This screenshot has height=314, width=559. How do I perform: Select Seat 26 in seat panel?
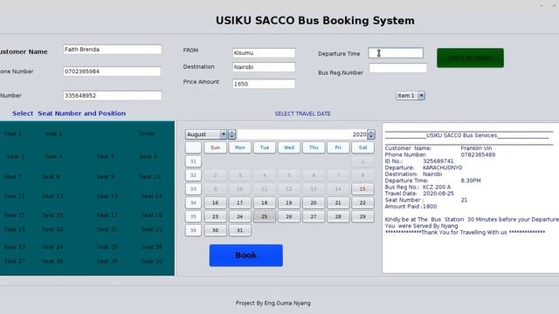151,247
